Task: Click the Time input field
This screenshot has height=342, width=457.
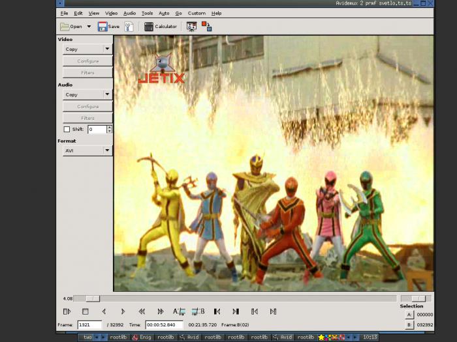Action: coord(165,325)
